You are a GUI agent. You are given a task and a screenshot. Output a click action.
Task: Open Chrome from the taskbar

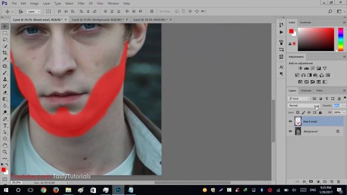click(43, 190)
